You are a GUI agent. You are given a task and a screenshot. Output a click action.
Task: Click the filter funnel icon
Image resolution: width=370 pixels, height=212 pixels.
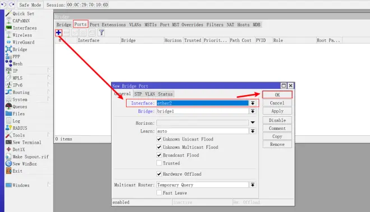coord(101,32)
